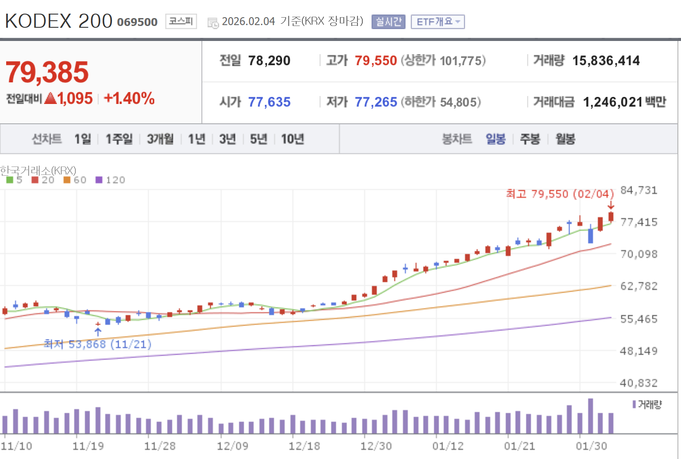
Task: Click orange 60-day moving average legend swatch
Action: (67, 180)
